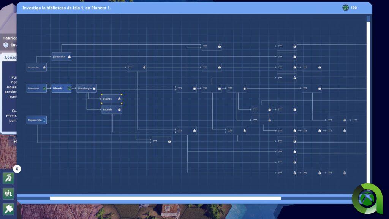Close the panel with the X button

coord(17,169)
